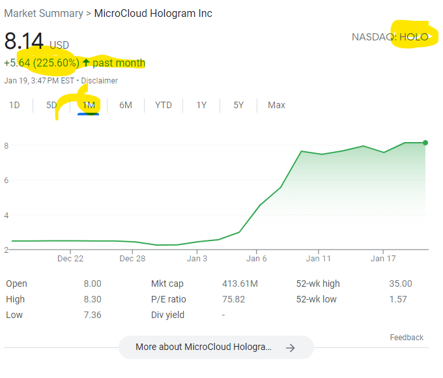Click the MicroCloud Hologram Inc title
The width and height of the screenshot is (443, 378).
pos(153,14)
